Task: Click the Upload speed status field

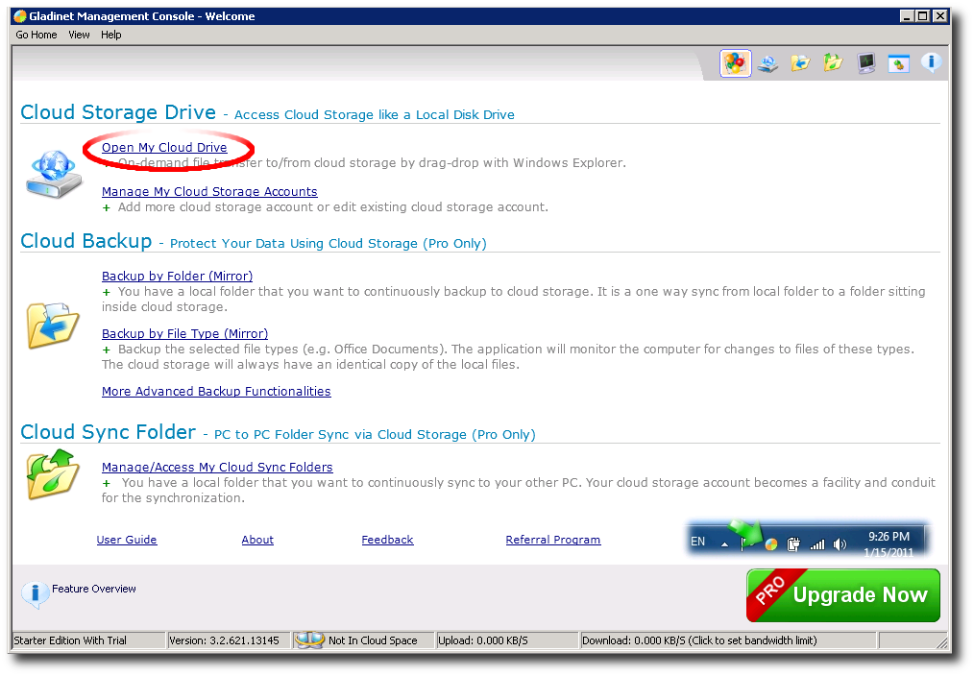Action: [x=506, y=640]
